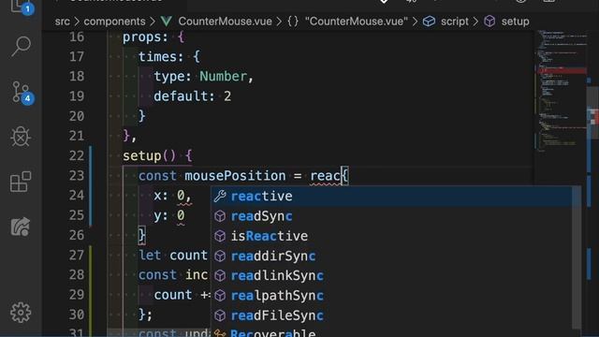Click the word "props" on line 16
The width and height of the screenshot is (599, 337).
pyautogui.click(x=141, y=37)
